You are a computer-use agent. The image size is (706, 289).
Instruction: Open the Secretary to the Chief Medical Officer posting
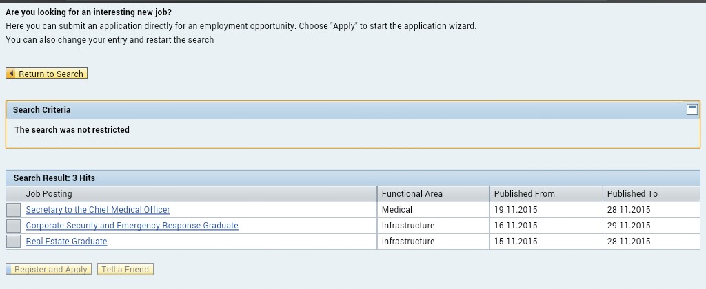pyautogui.click(x=98, y=210)
